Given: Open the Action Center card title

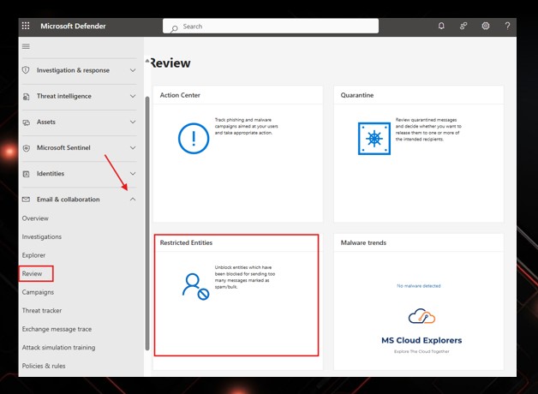Looking at the screenshot, I should pos(180,95).
